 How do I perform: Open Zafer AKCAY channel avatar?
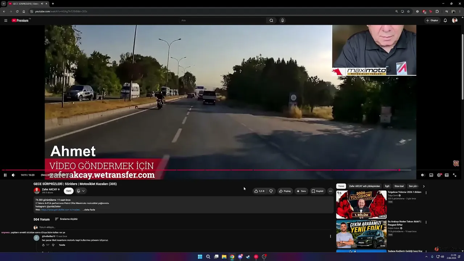point(37,191)
